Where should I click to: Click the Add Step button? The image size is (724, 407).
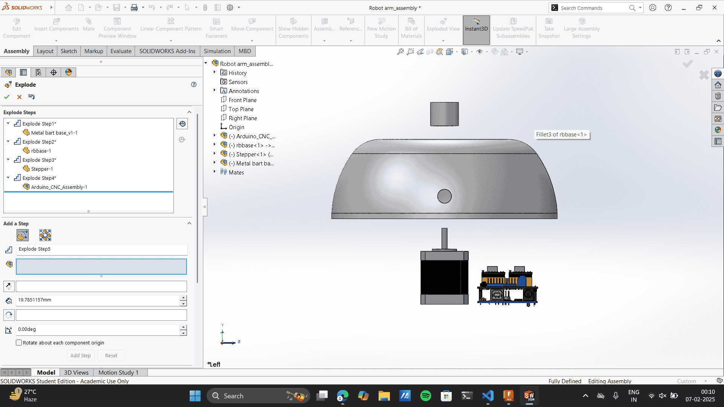81,355
